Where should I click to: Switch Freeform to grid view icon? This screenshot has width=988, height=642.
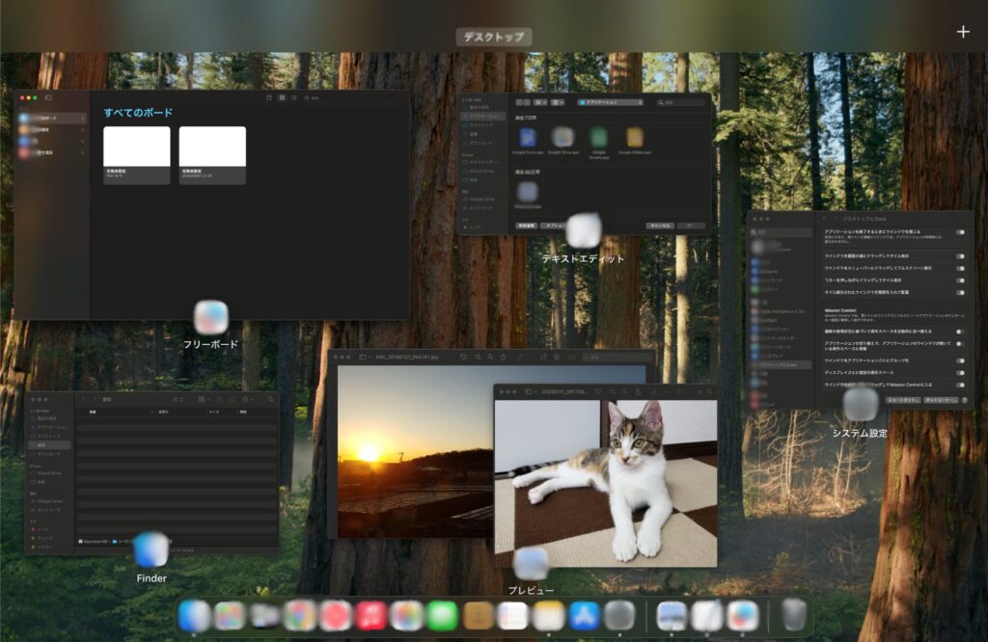coord(283,97)
